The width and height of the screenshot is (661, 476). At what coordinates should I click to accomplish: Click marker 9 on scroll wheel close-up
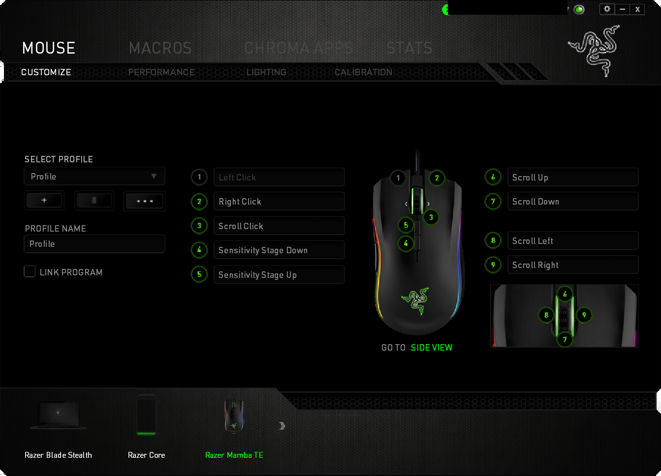584,315
